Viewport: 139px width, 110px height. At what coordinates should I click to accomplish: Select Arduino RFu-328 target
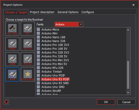pos(52,68)
